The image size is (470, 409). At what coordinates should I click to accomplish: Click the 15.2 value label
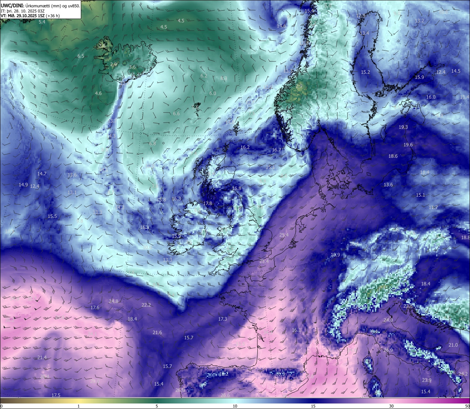[365, 72]
